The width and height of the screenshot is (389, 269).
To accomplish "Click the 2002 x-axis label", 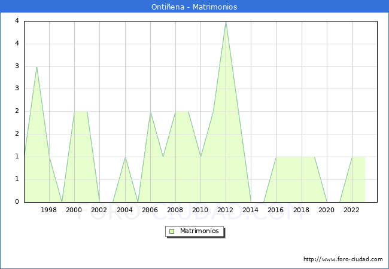I will tap(99, 210).
